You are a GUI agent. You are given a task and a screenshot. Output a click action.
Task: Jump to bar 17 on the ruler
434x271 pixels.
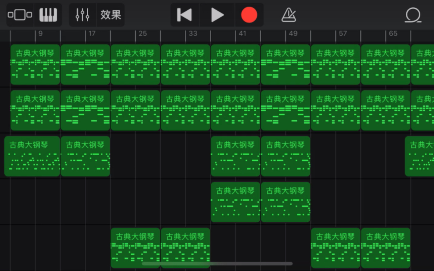click(92, 34)
